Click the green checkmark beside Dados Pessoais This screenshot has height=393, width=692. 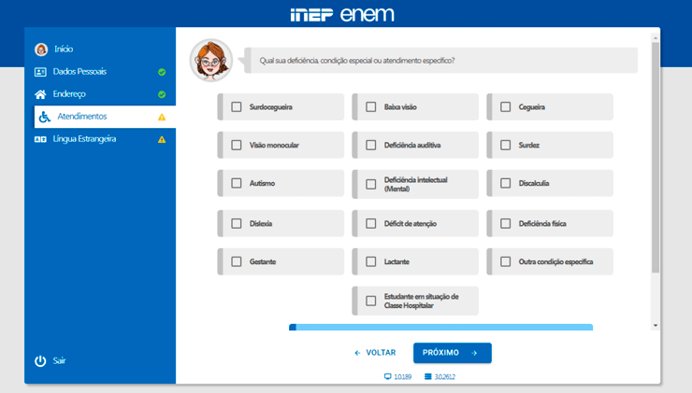point(162,72)
